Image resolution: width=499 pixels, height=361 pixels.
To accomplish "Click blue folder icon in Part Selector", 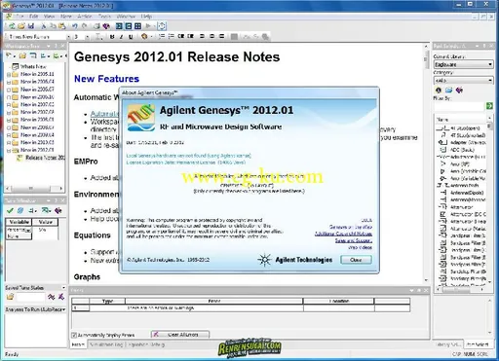I will [x=448, y=90].
